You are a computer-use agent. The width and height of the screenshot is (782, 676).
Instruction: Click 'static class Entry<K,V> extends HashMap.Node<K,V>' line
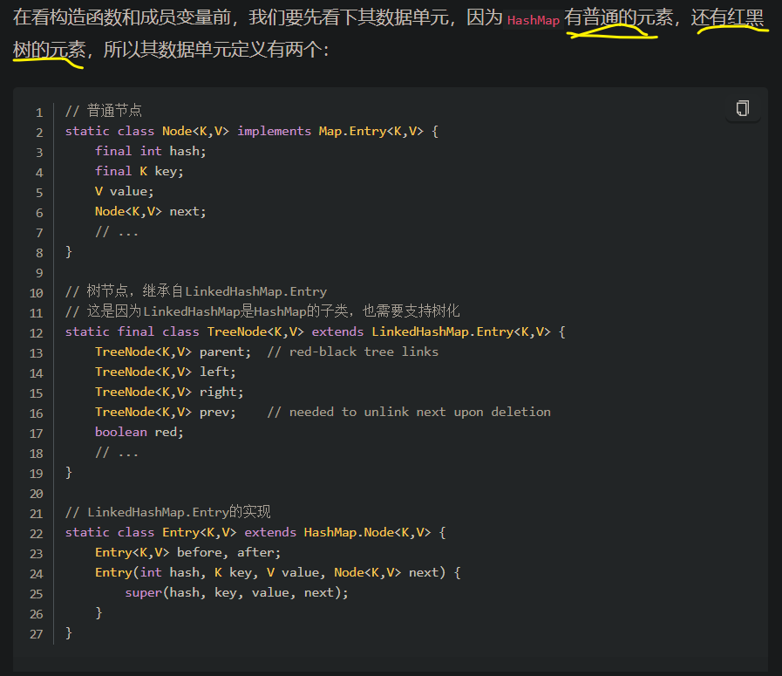point(255,532)
